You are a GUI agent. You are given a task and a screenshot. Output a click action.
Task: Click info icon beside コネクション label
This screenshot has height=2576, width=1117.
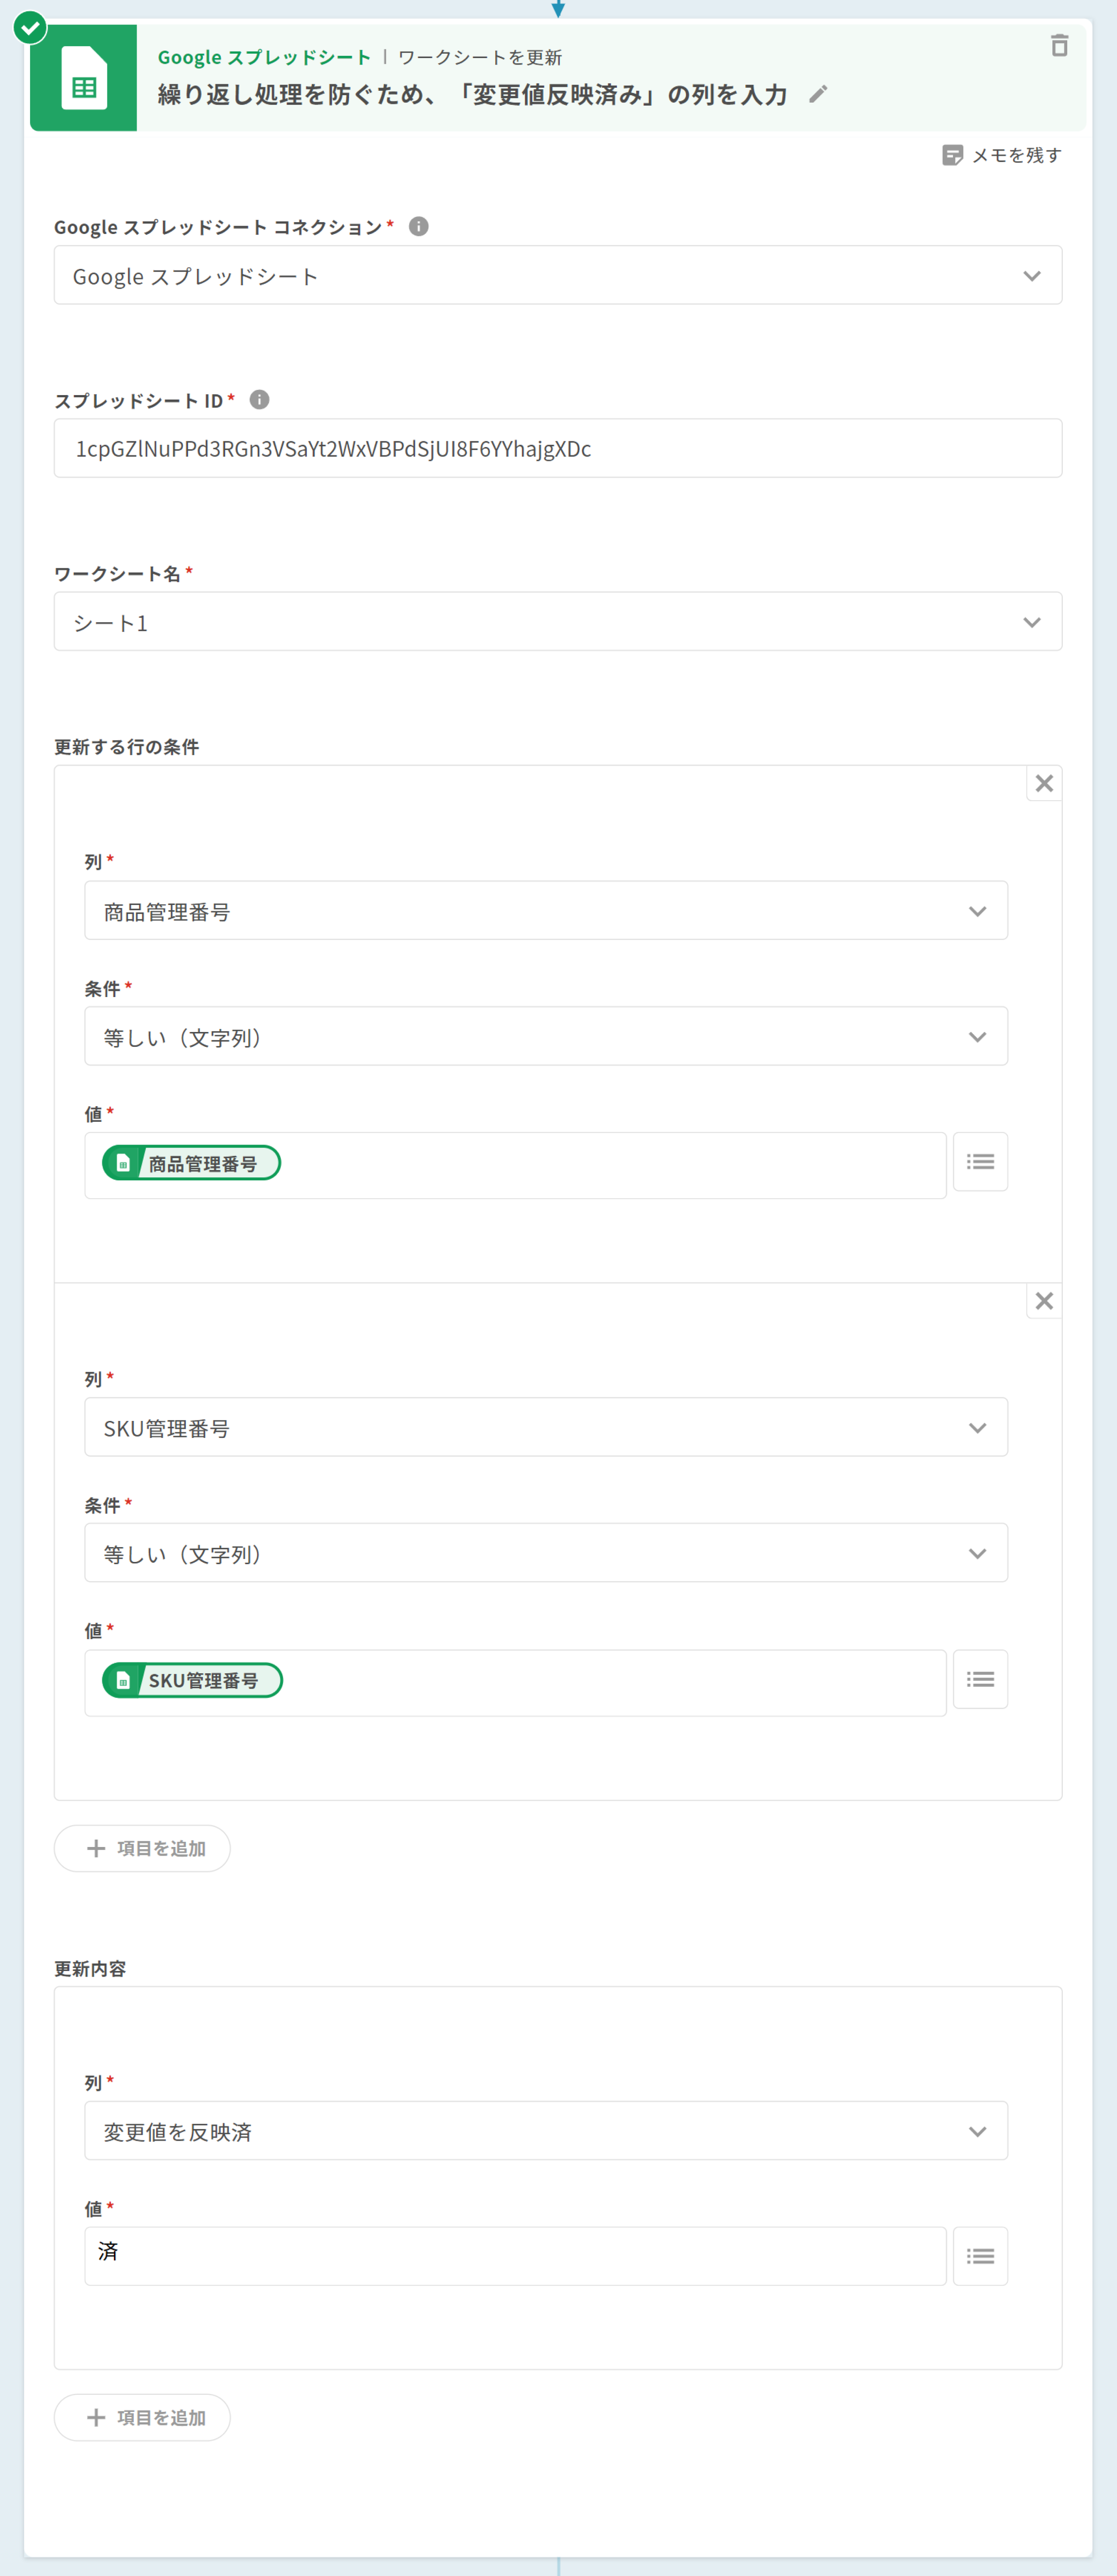pyautogui.click(x=418, y=227)
